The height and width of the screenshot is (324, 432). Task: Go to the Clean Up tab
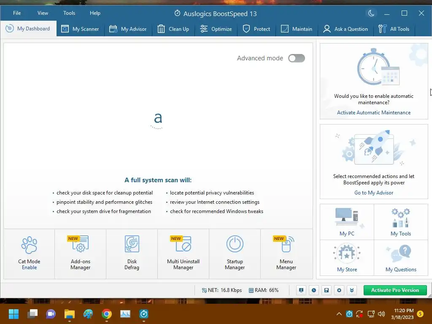pos(173,29)
